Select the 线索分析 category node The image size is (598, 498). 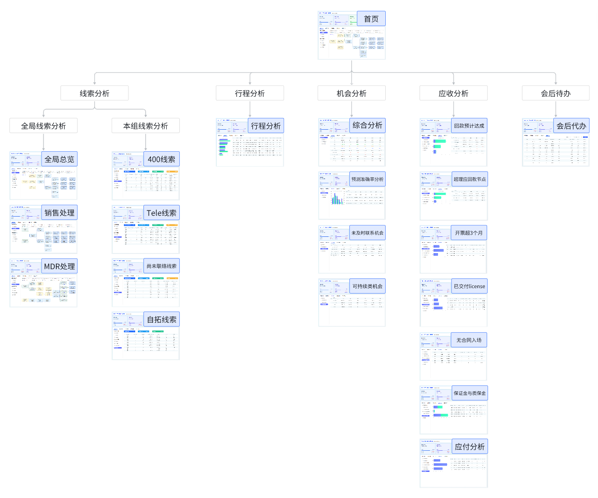click(95, 93)
